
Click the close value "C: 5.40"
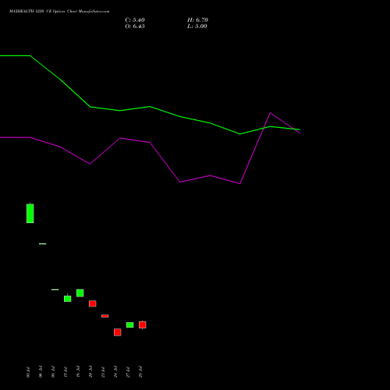(135, 20)
